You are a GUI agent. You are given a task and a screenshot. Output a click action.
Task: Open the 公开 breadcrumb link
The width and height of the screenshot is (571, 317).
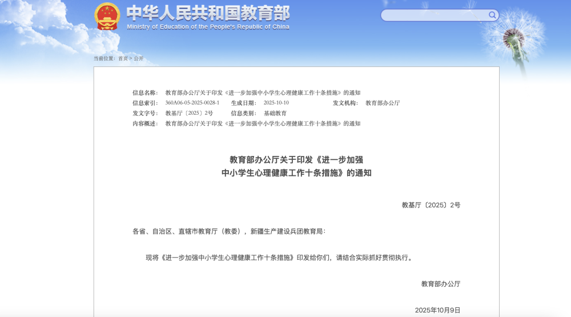pyautogui.click(x=139, y=58)
